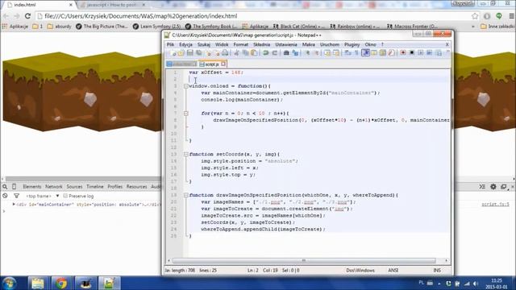The width and height of the screenshot is (516, 290).
Task: Open the DevTools Elements tab
Action: pyautogui.click(x=32, y=187)
